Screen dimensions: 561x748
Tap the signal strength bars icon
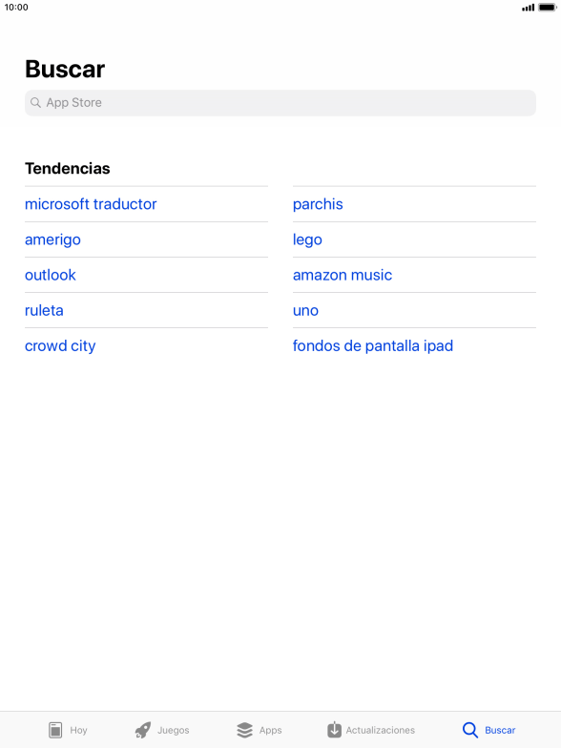click(x=529, y=8)
